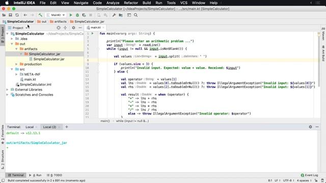Open Project Structure icon

(121, 15)
